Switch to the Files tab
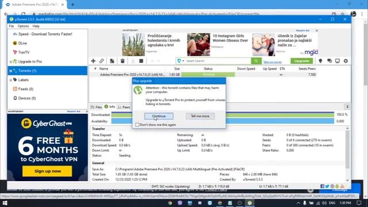Viewport: 368px width, 207px height. click(97, 107)
